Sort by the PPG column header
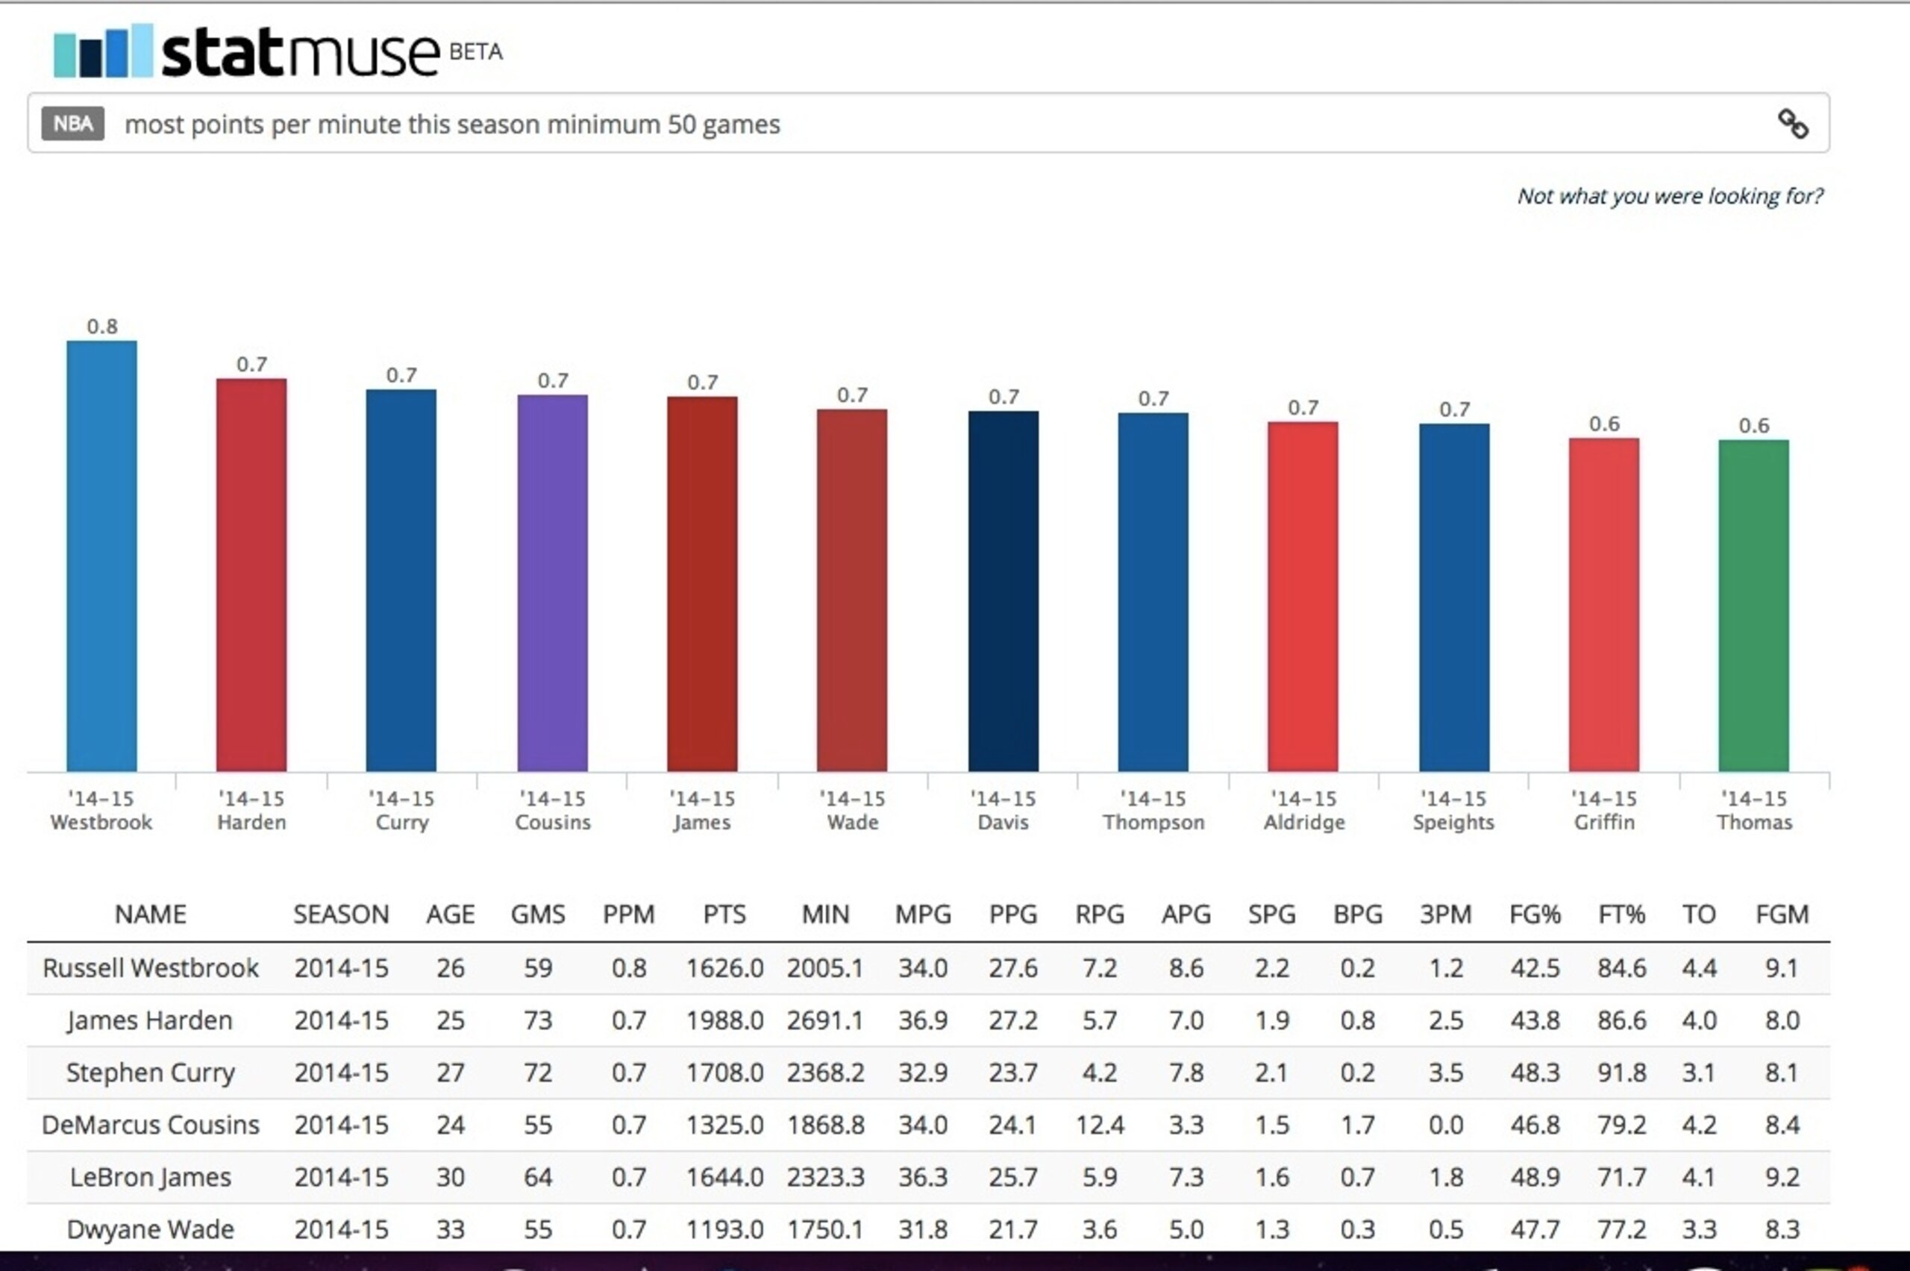Viewport: 1910px width, 1271px height. [x=1013, y=914]
